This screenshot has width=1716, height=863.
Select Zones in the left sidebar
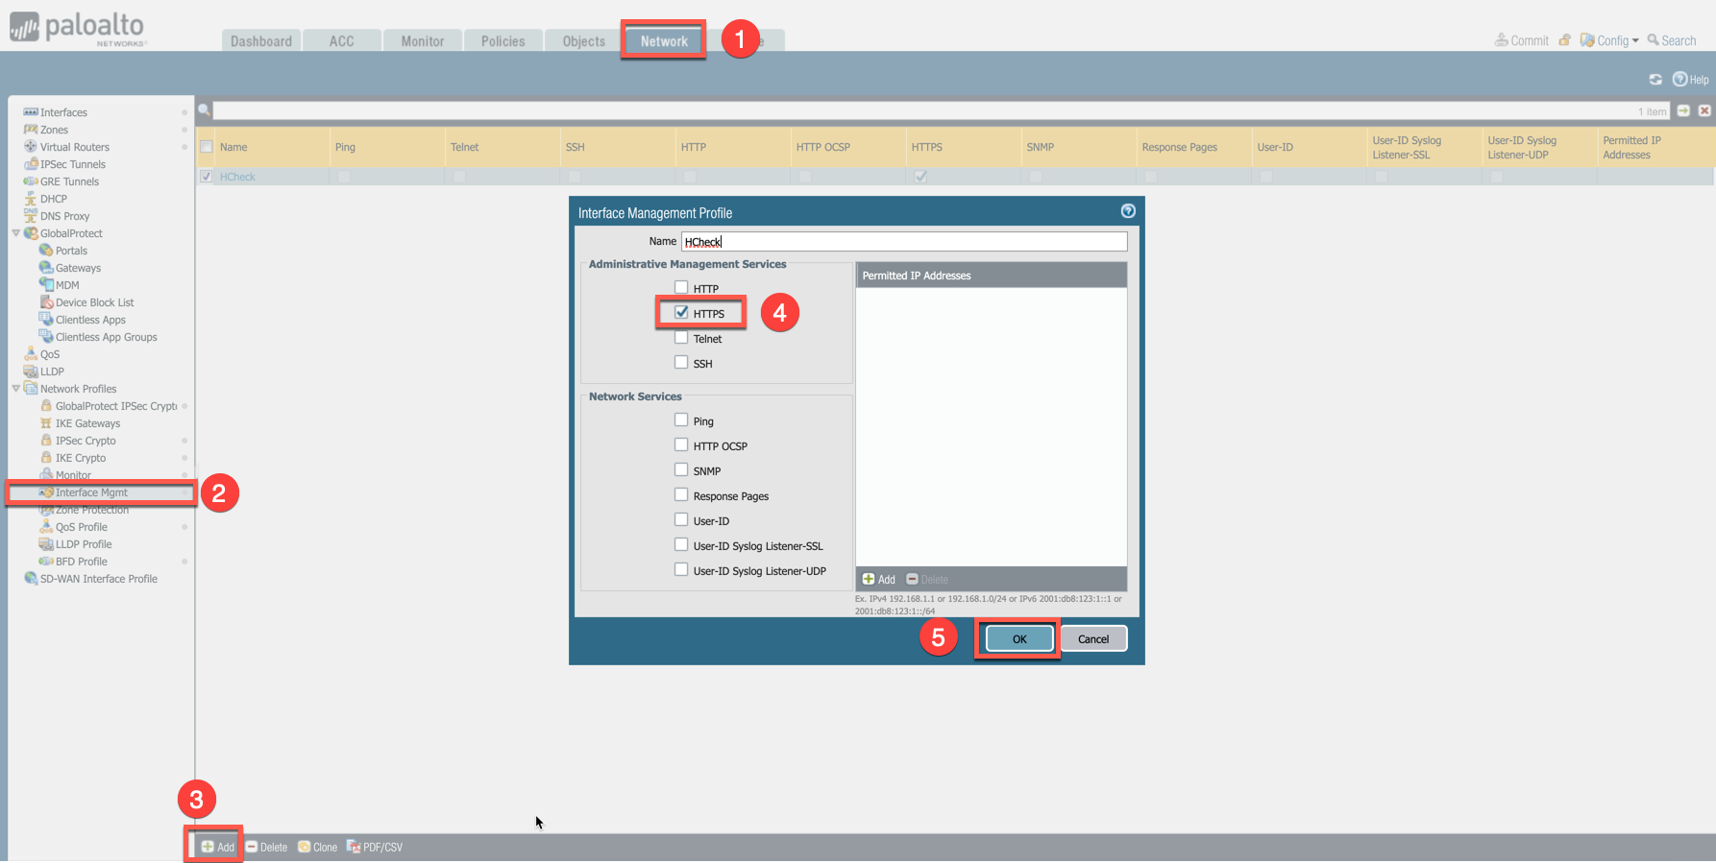click(x=54, y=130)
